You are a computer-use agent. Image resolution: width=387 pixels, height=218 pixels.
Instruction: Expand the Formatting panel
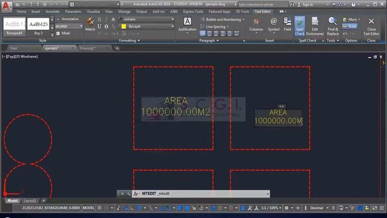tap(129, 41)
